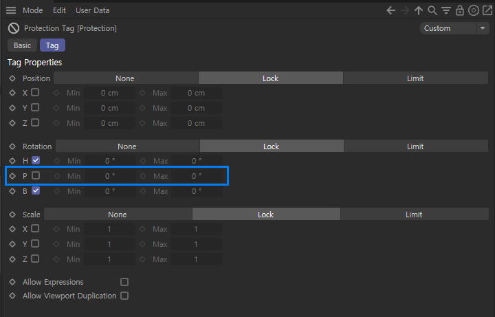Image resolution: width=495 pixels, height=317 pixels.
Task: Open the panel in new window icon
Action: pyautogui.click(x=487, y=10)
